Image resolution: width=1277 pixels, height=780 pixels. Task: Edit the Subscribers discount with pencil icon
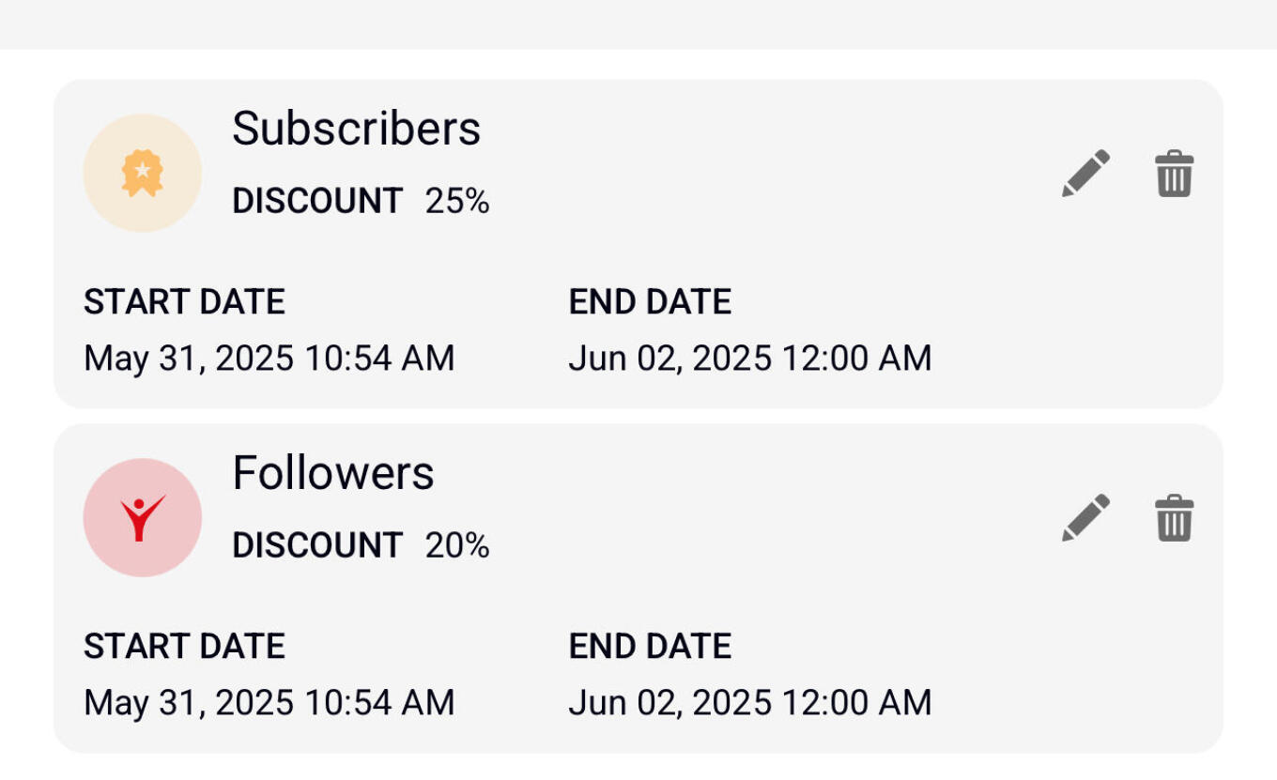tap(1085, 174)
